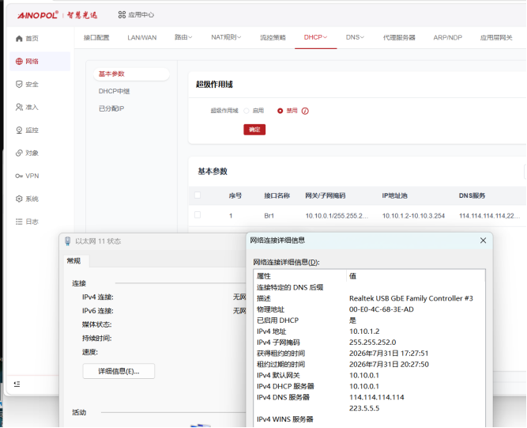Image resolution: width=527 pixels, height=428 pixels.
Task: Collapse the sidebar with the bottom toggle icon
Action: click(x=17, y=384)
